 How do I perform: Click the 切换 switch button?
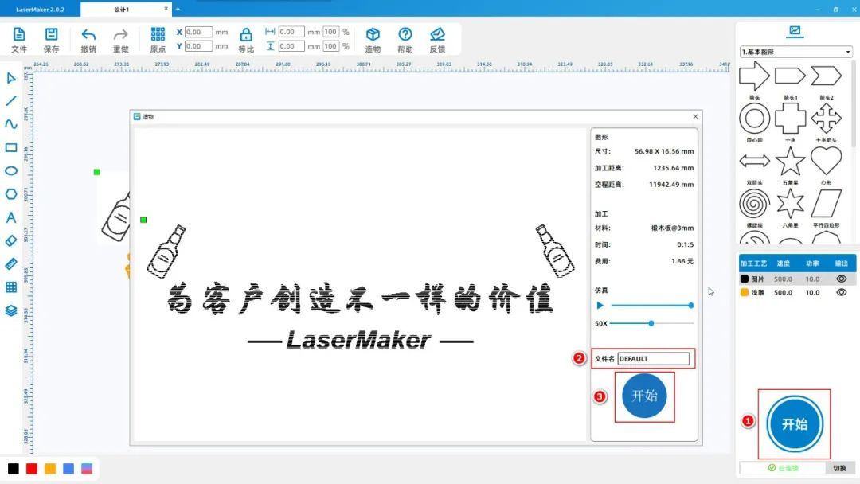(839, 468)
